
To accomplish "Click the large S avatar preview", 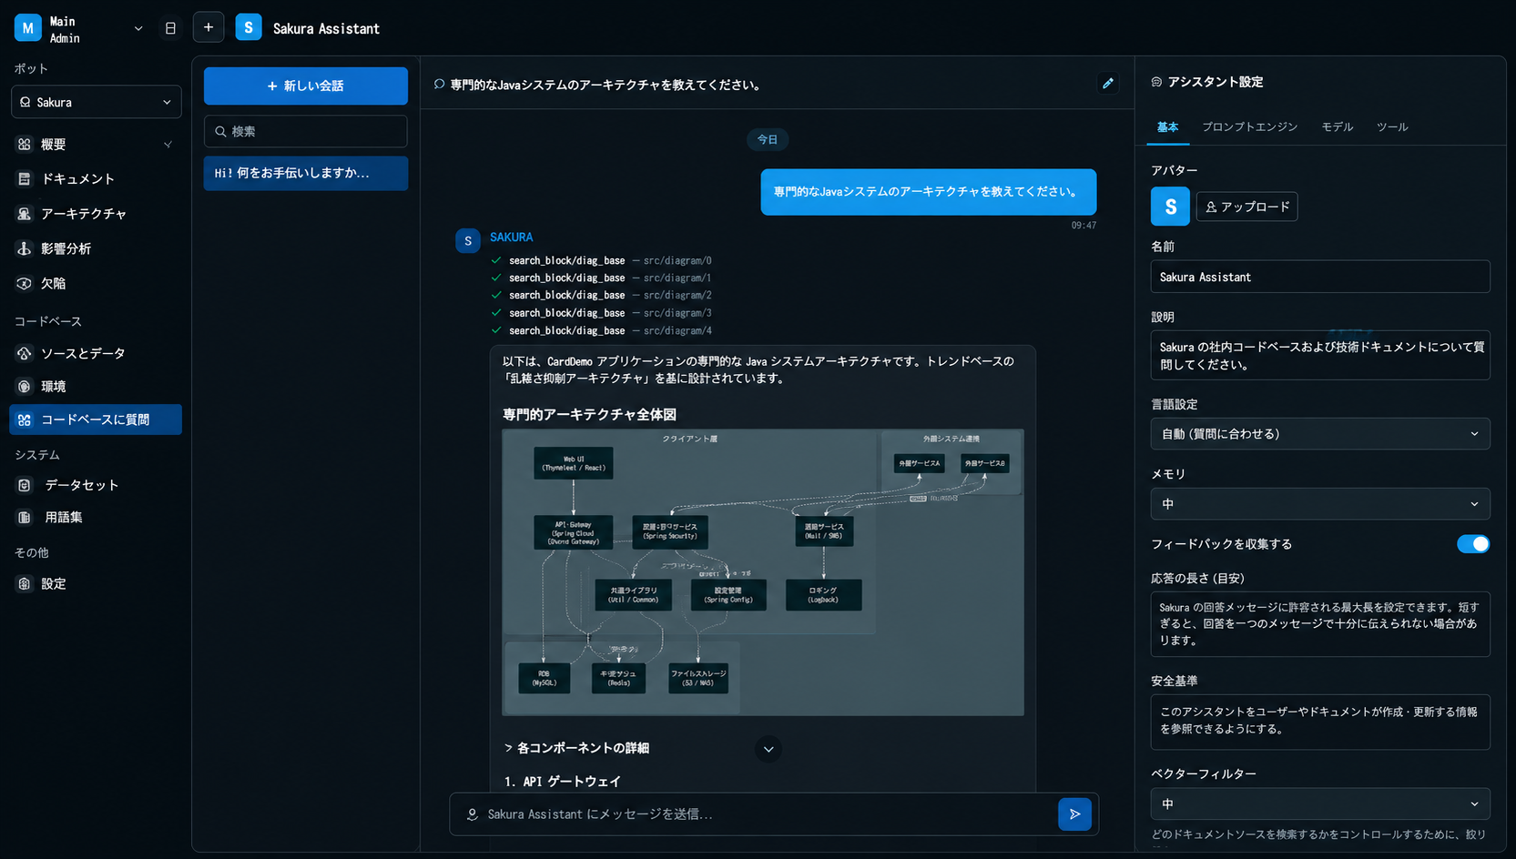I will (1170, 207).
